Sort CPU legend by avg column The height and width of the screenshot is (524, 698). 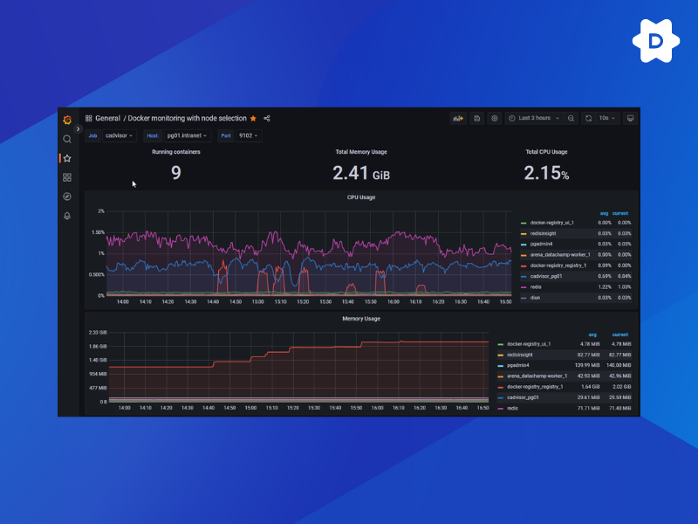coord(604,213)
